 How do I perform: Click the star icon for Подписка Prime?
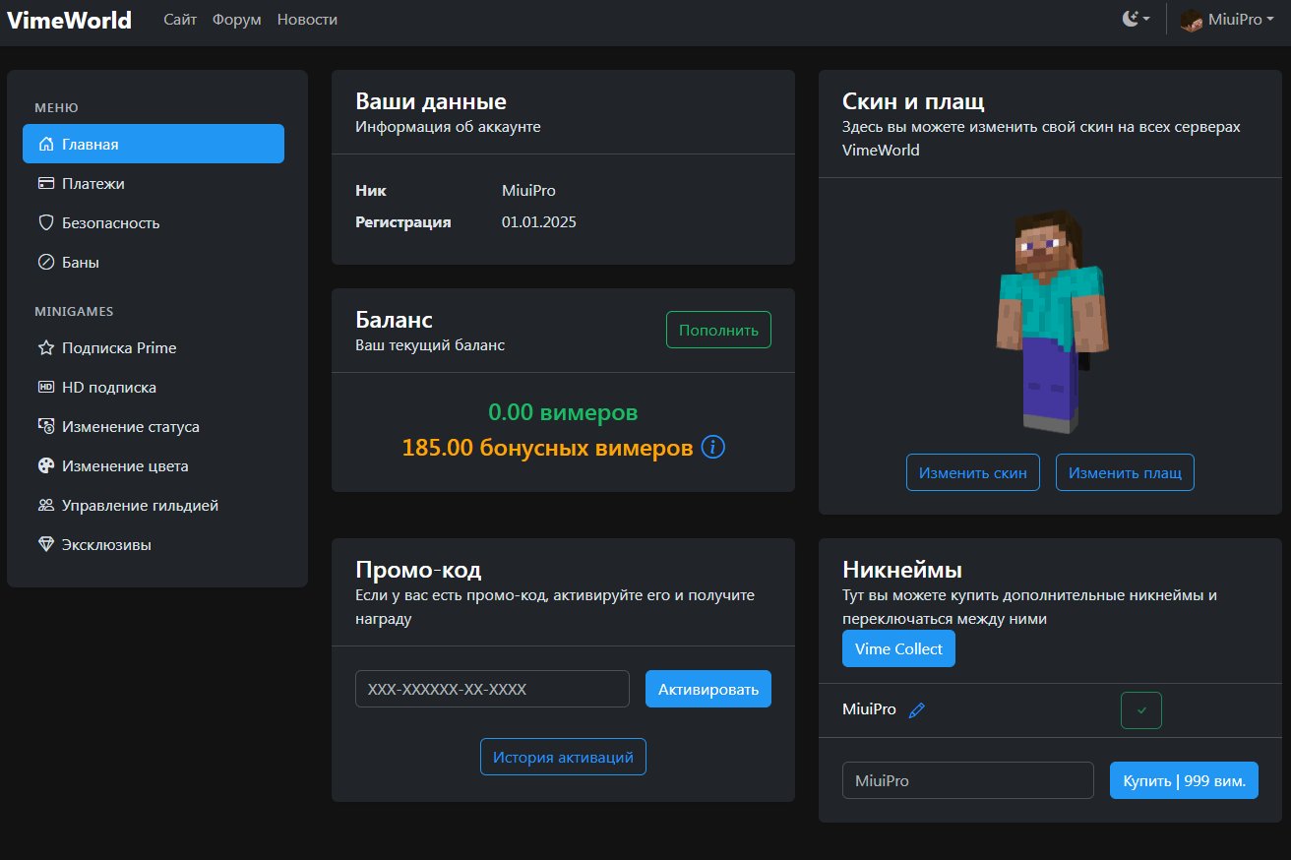click(45, 347)
